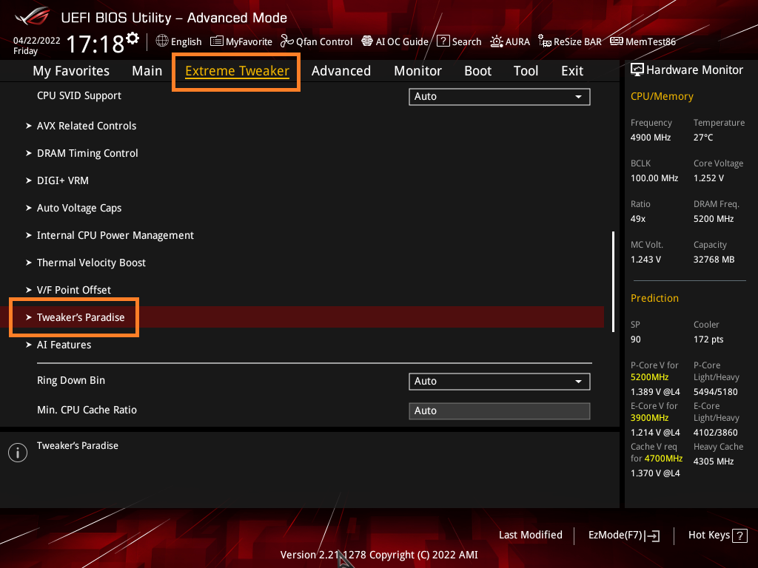Open the Tweaker's Paradise entry
Image resolution: width=758 pixels, height=568 pixels.
(x=79, y=317)
